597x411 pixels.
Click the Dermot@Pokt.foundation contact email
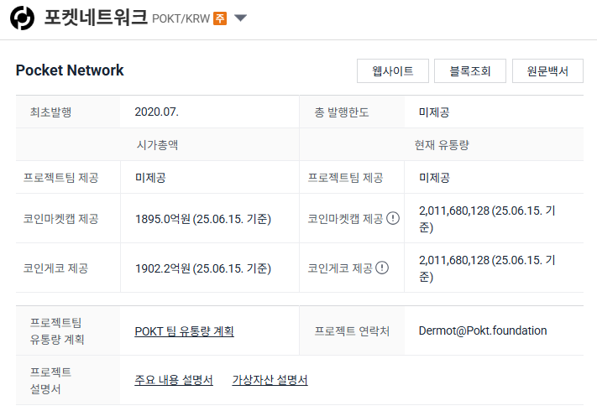pyautogui.click(x=483, y=330)
